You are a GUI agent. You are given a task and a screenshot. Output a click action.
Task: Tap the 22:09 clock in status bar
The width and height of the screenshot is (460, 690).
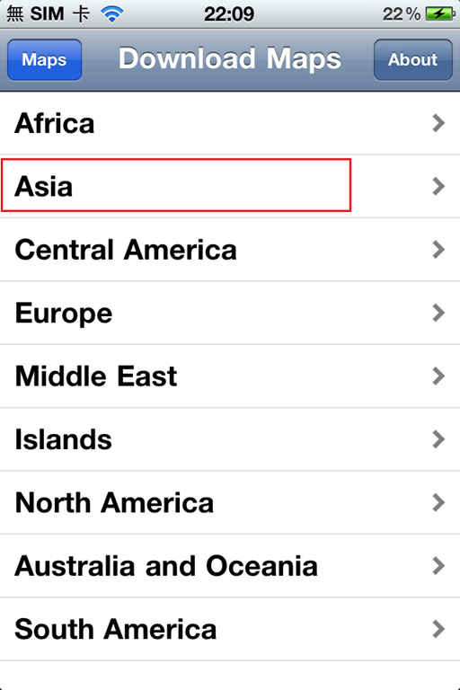229,14
